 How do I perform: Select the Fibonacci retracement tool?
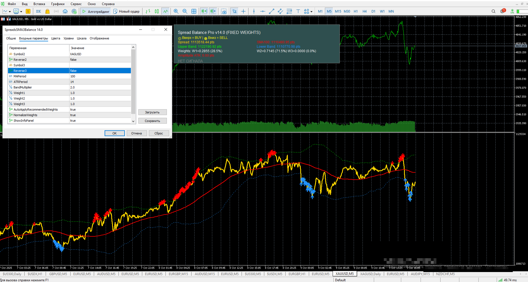[x=289, y=11]
